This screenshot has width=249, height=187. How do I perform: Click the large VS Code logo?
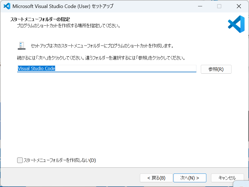pos(236,24)
